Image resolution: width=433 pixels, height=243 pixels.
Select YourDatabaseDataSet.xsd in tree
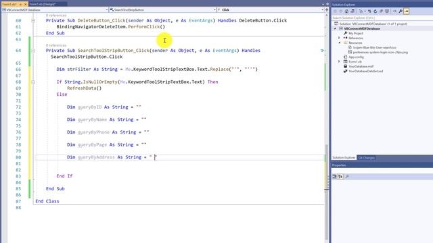coord(365,71)
